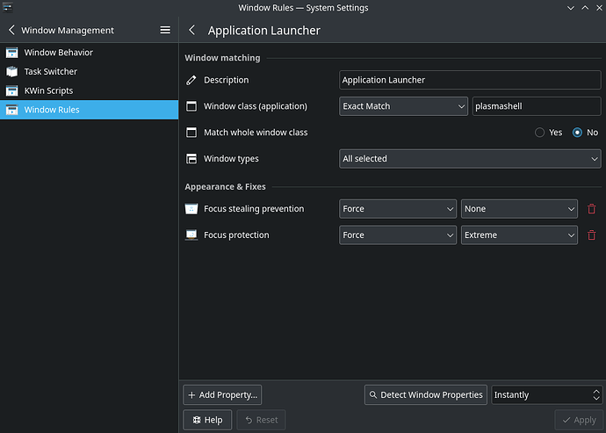Open Help
Image resolution: width=606 pixels, height=433 pixels.
(x=207, y=420)
